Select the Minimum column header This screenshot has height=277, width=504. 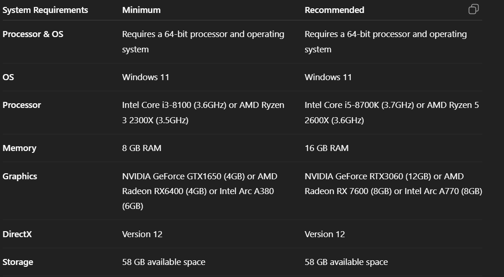(141, 10)
